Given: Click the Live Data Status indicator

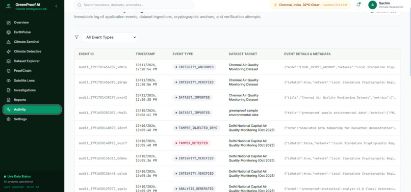Looking at the screenshot, I should coord(17,177).
